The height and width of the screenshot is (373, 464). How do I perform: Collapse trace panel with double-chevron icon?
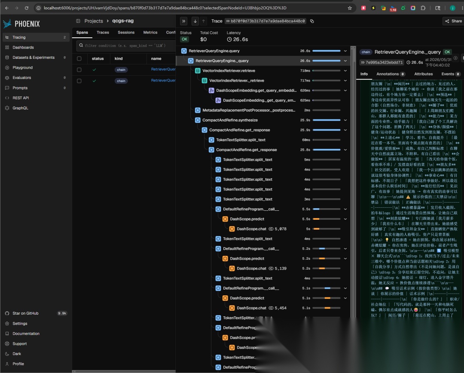[184, 21]
